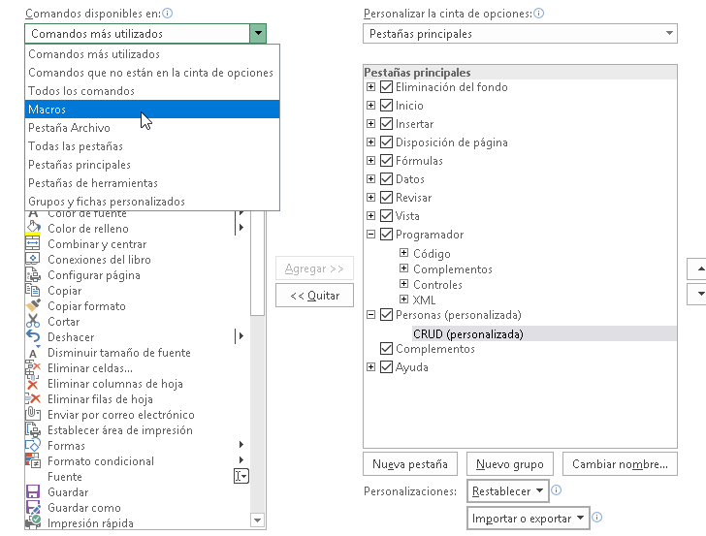Click info icon next to Importar o exportar

597,518
